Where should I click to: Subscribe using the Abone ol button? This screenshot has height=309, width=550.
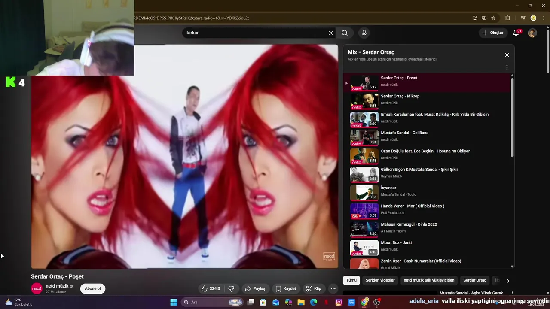[x=93, y=288]
